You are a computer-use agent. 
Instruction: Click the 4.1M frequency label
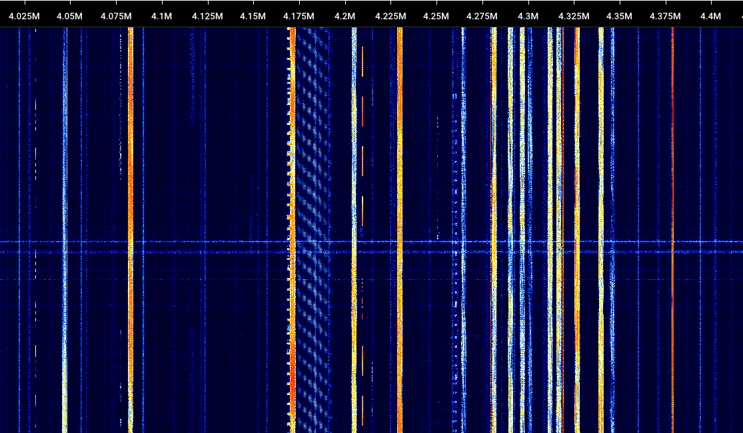click(161, 16)
